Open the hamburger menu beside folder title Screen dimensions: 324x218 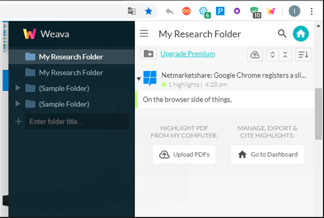(x=144, y=34)
